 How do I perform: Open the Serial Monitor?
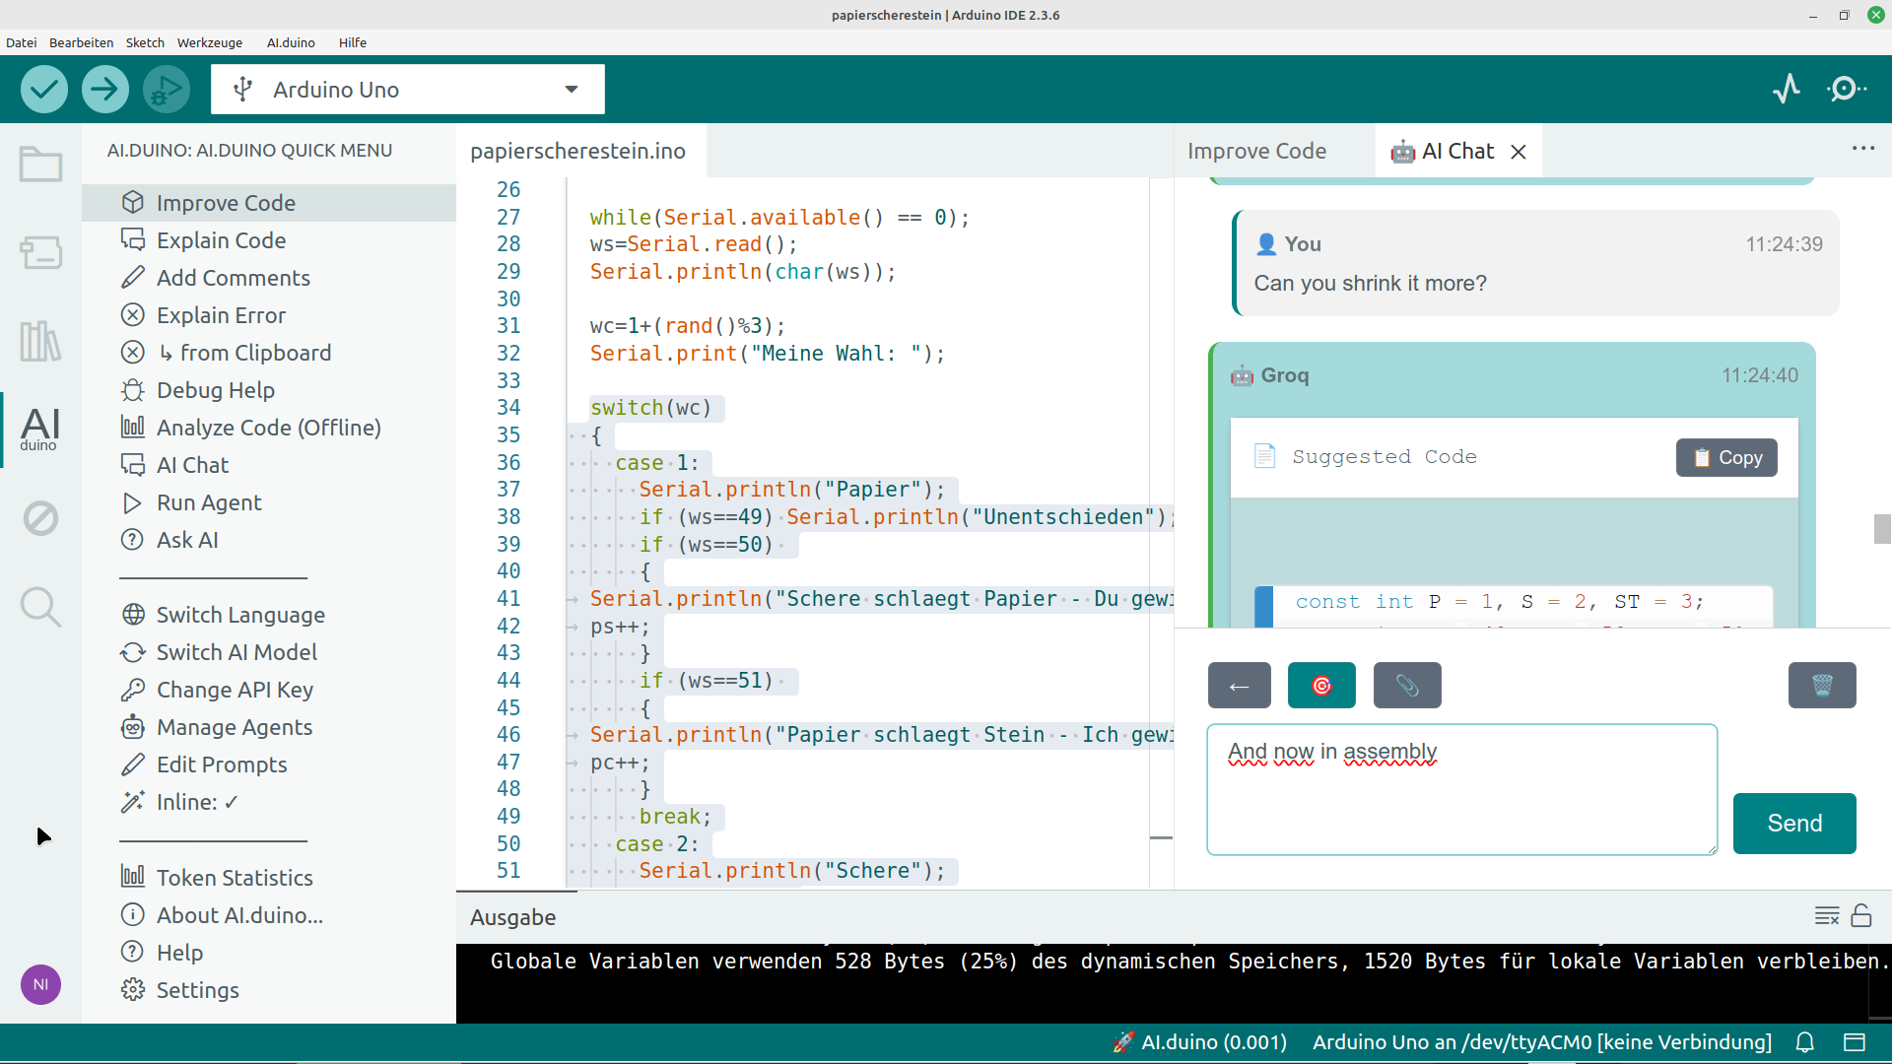[x=1847, y=89]
